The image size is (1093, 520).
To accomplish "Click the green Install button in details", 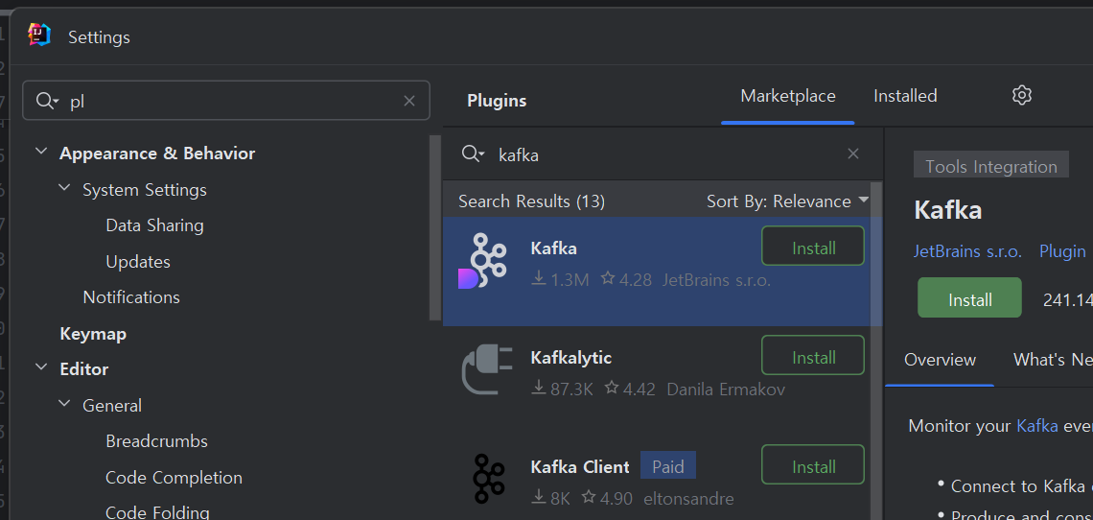I will 969,297.
